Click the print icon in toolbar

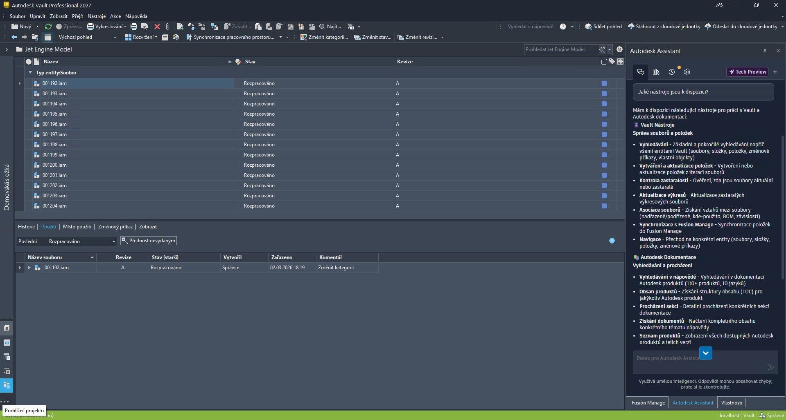(x=133, y=27)
